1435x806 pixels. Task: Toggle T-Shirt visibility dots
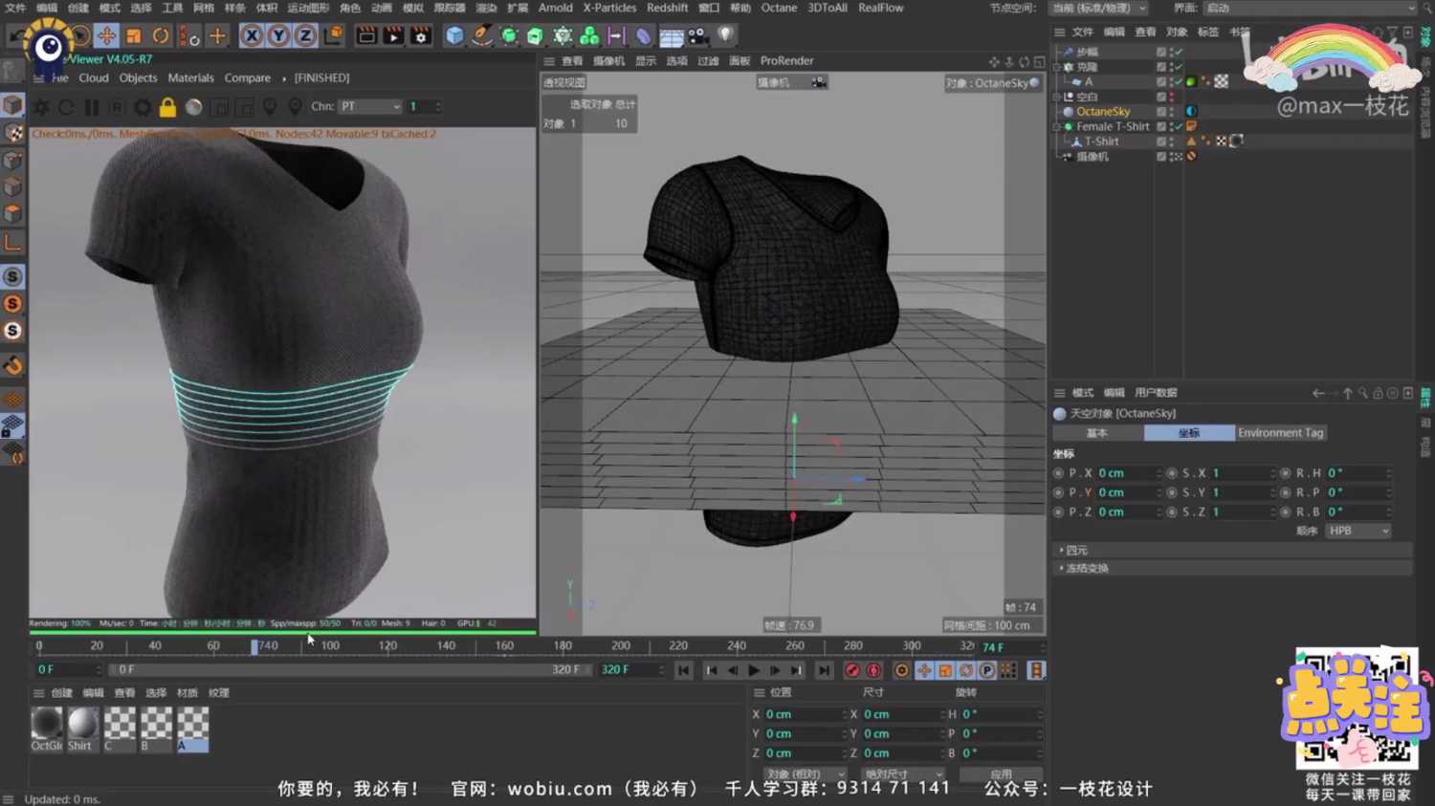click(x=1173, y=142)
